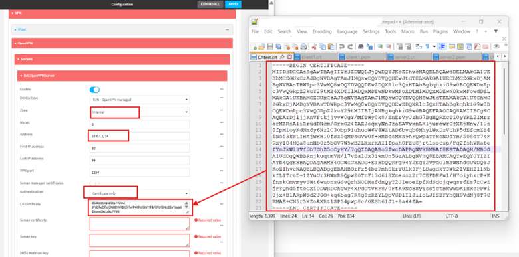Click the Open file folder icon
The height and width of the screenshot is (257, 519).
[261, 46]
